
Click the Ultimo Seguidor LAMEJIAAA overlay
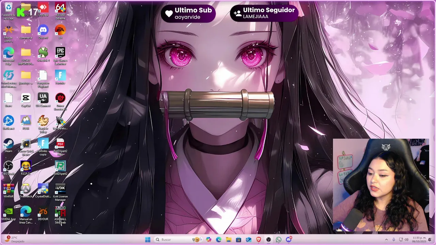pyautogui.click(x=264, y=13)
